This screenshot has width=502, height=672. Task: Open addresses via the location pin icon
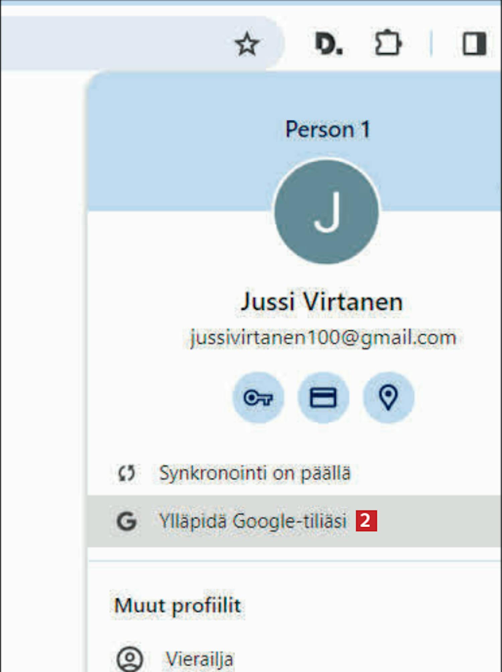click(388, 398)
